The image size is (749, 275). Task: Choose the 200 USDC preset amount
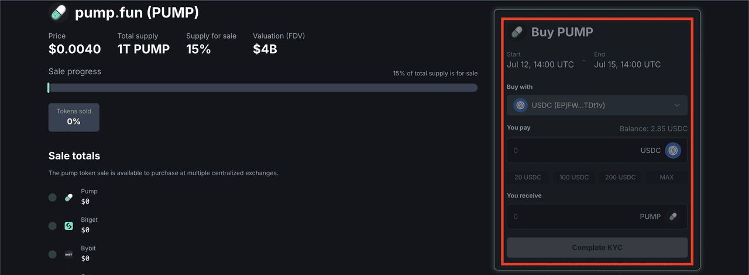tap(620, 177)
